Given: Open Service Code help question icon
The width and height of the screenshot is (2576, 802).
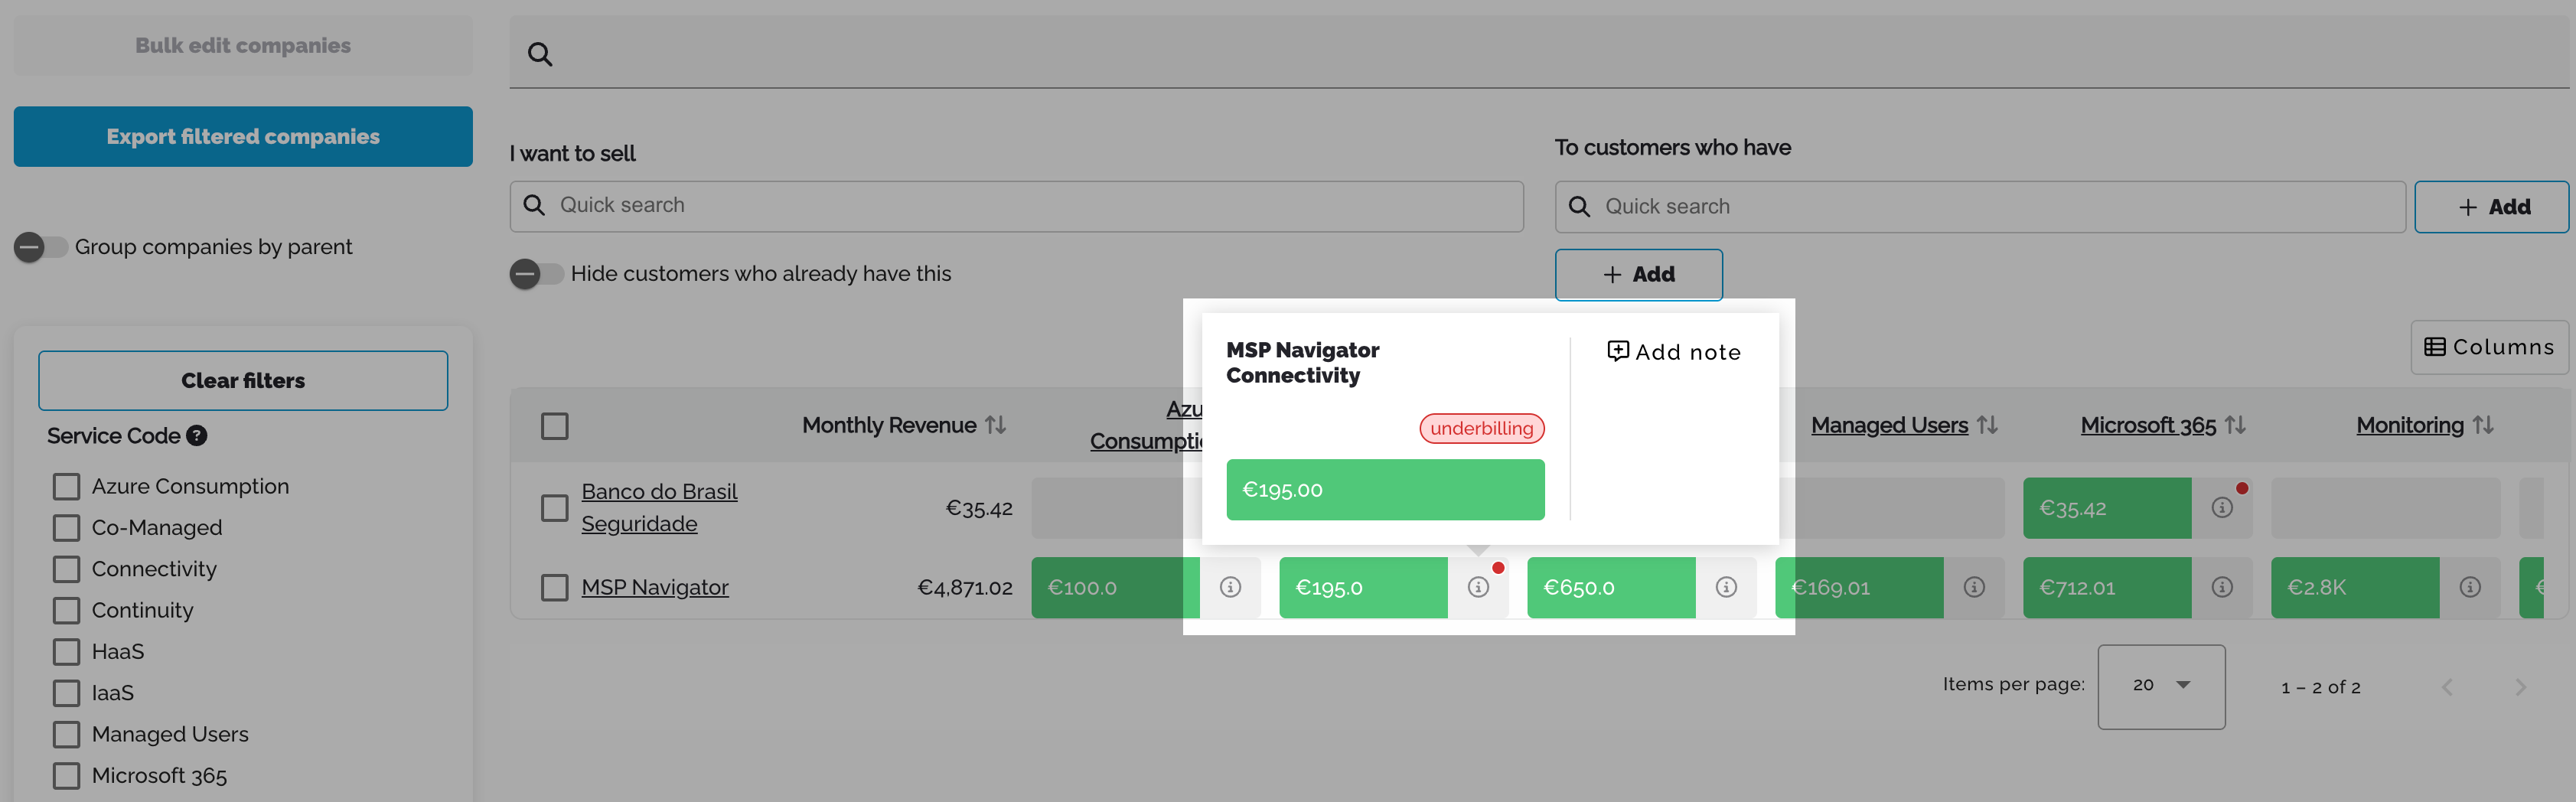Looking at the screenshot, I should [x=197, y=436].
